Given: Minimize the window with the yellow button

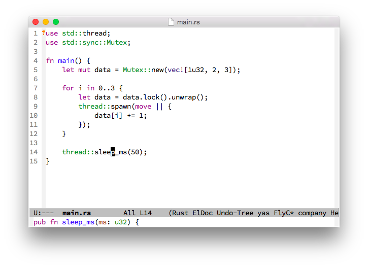Looking at the screenshot, I should [x=46, y=22].
